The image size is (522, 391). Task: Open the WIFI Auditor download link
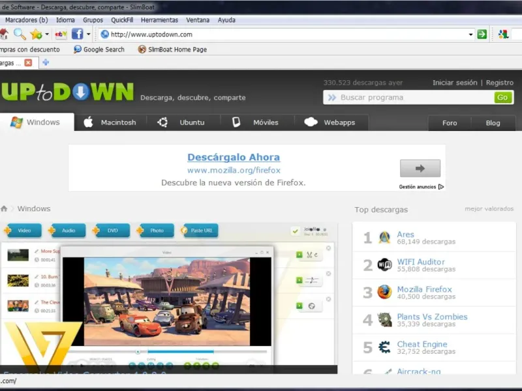pos(421,262)
